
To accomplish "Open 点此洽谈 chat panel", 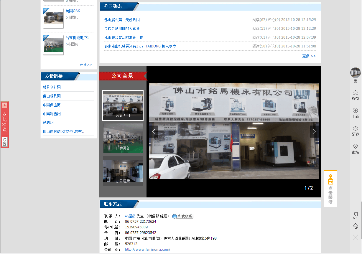I will click(5, 122).
